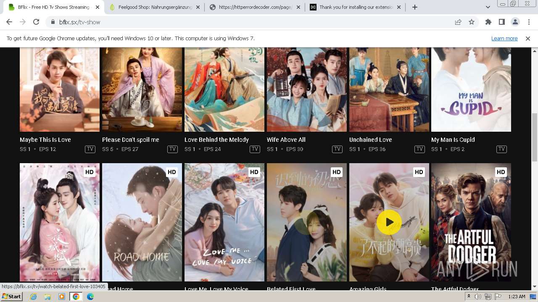538x302 pixels.
Task: Open the File Explorer taskbar icon
Action: pos(47,297)
